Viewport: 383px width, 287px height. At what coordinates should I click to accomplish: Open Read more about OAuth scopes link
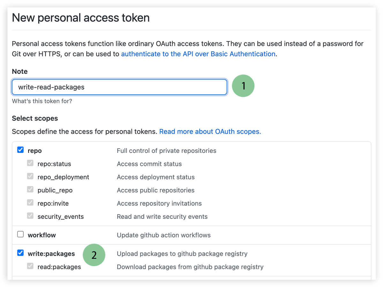point(210,131)
